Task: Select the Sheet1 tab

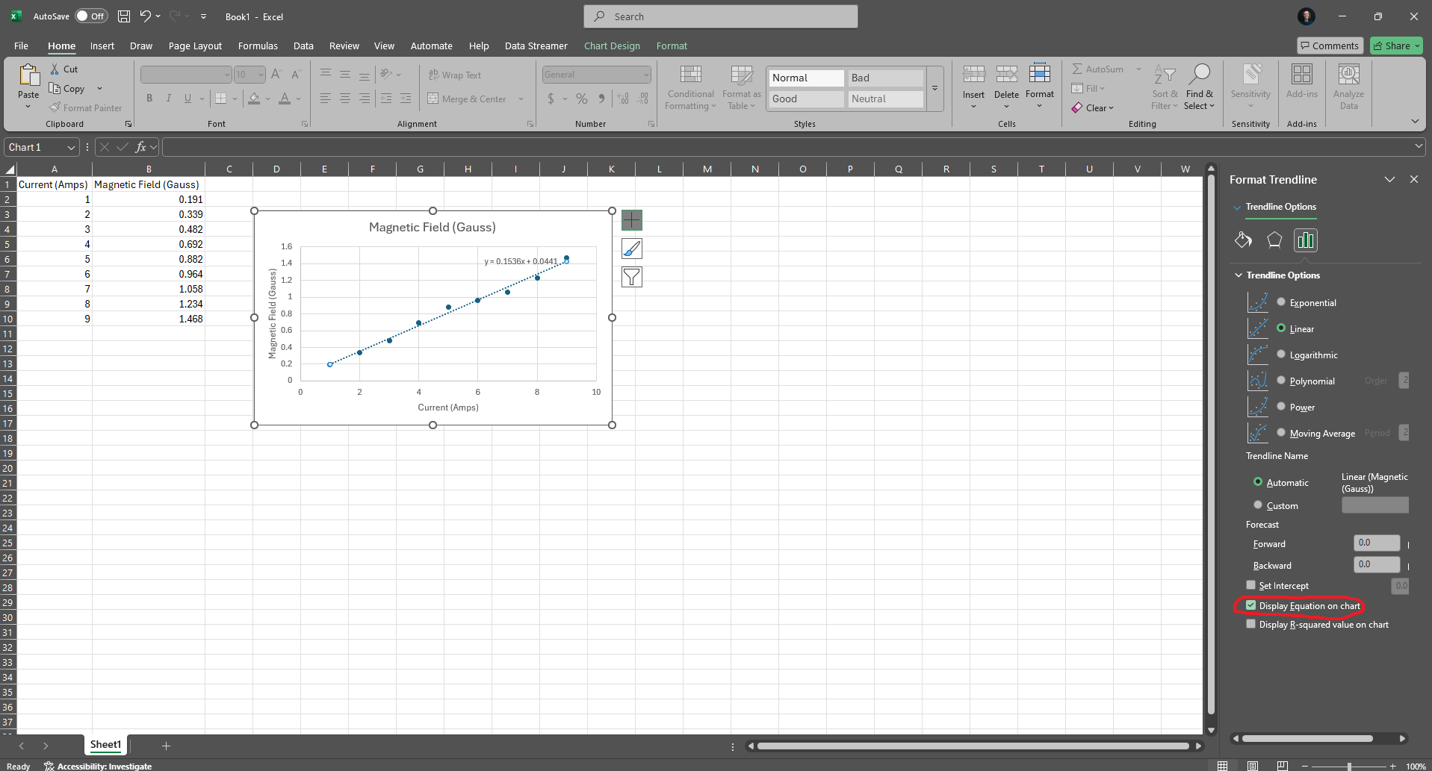Action: click(105, 744)
